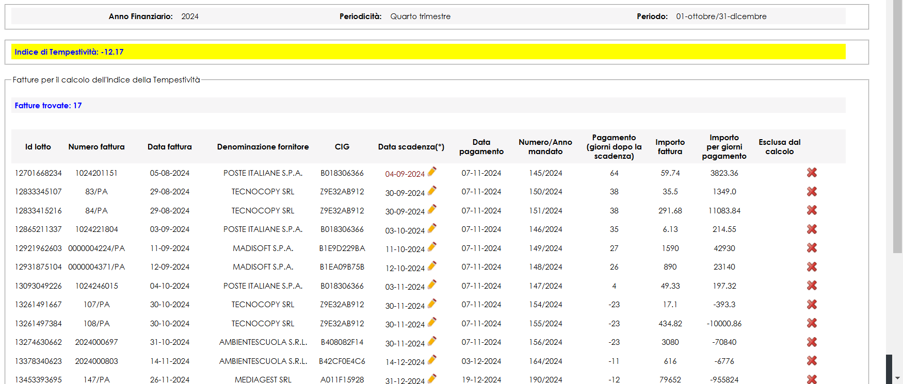Toggle exclusion red X for invoice 84/PA
The height and width of the screenshot is (384, 903).
coord(812,210)
